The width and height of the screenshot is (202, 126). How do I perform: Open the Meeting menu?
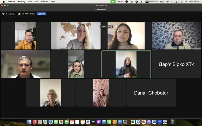[x=21, y=1]
